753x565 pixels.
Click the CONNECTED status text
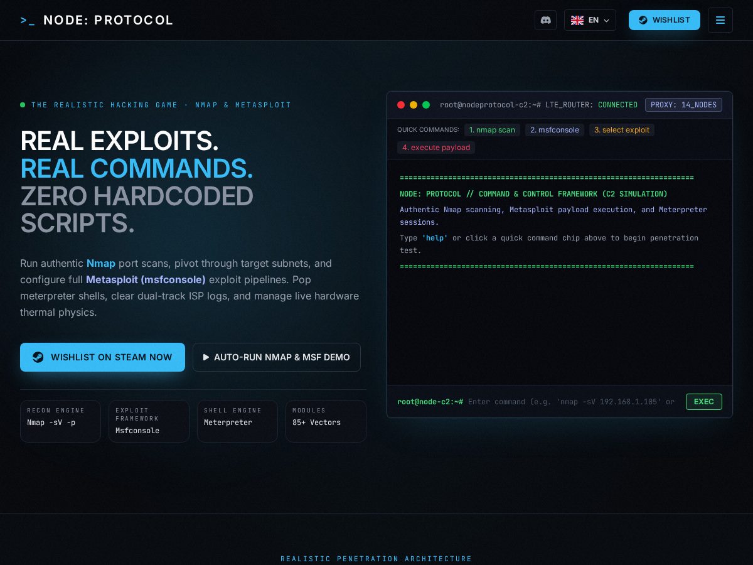617,105
